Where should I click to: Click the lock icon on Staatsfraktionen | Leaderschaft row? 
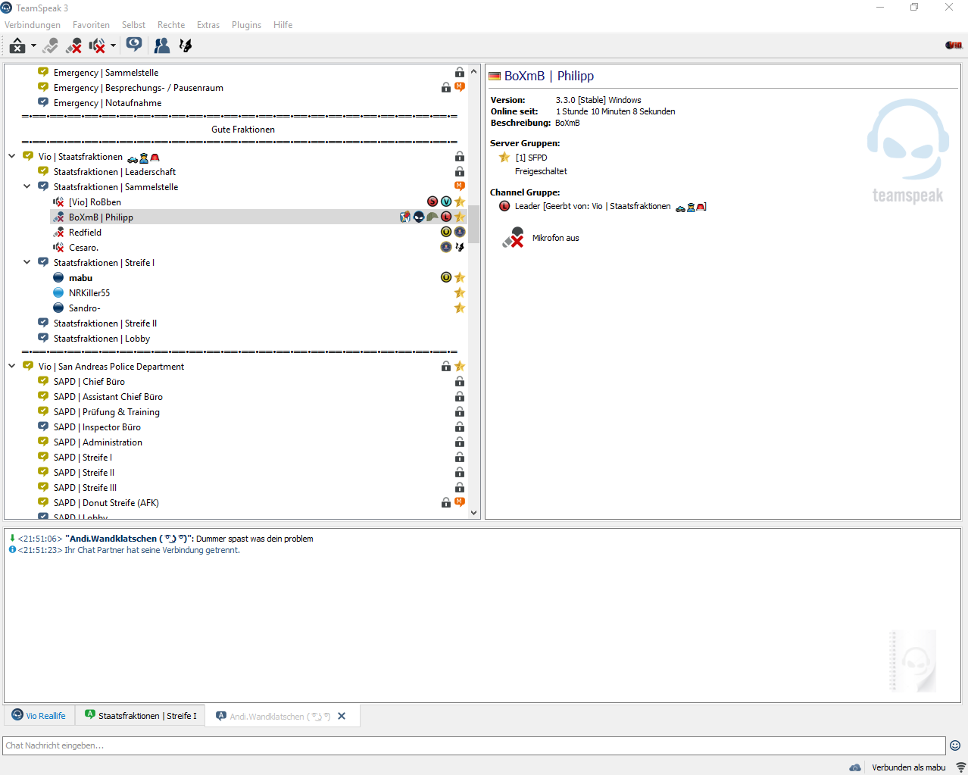(x=460, y=172)
